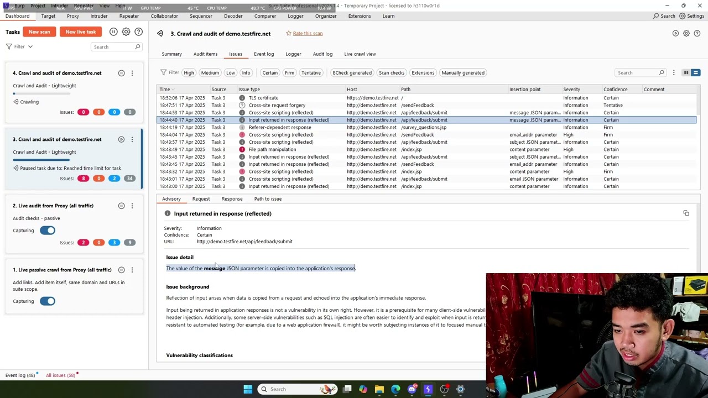Switch to the Audit items tab
Screen dimensions: 708x398
(x=205, y=54)
